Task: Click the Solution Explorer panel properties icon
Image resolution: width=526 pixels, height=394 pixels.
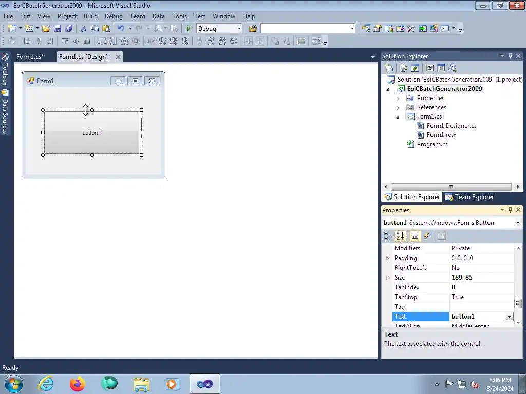Action: coord(389,68)
